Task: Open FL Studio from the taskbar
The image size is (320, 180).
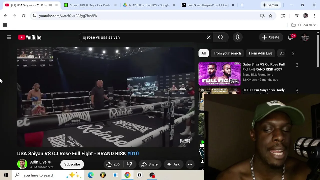Action: click(x=103, y=175)
